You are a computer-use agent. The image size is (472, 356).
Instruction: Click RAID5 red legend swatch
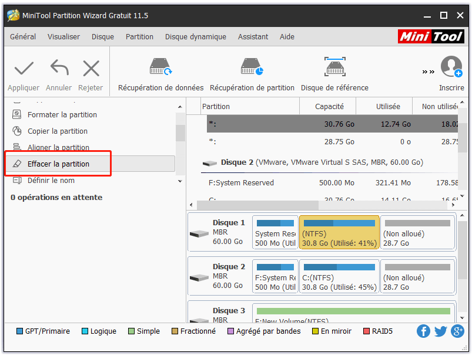366,331
